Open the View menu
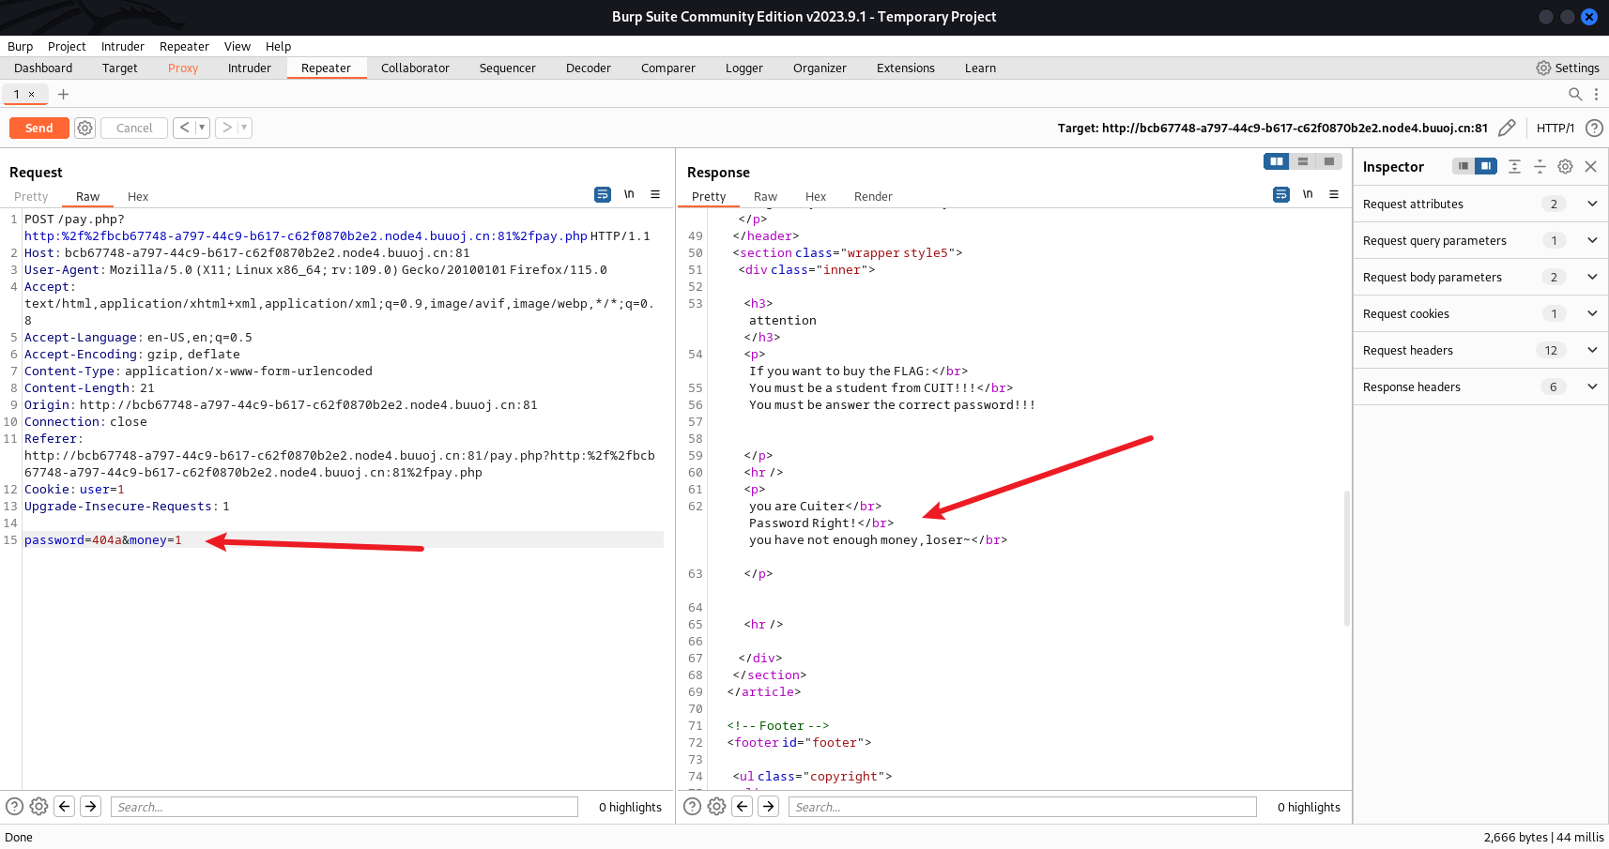Viewport: 1609px width, 849px height. click(x=238, y=46)
